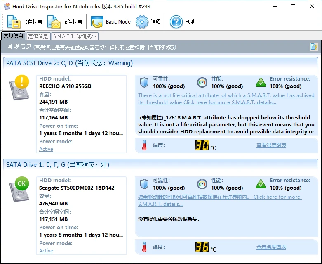Click the mail report envelope icon
The image size is (322, 264).
point(54,21)
